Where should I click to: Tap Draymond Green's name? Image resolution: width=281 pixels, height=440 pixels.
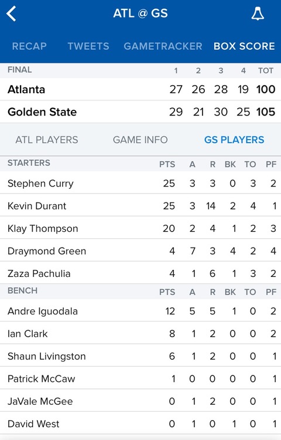point(47,251)
